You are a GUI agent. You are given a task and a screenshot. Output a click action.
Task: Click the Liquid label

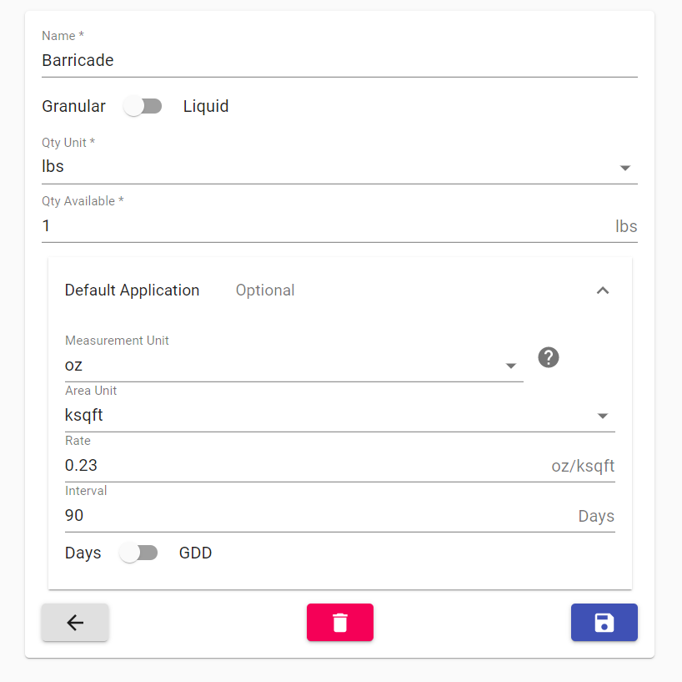coord(206,106)
